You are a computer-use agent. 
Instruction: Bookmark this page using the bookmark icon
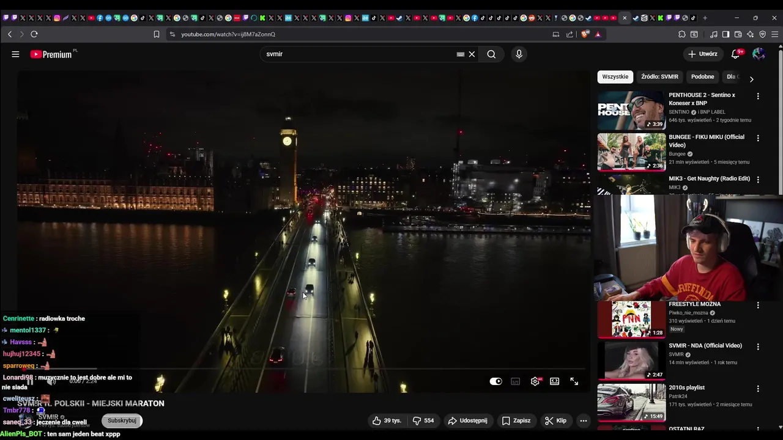click(157, 34)
